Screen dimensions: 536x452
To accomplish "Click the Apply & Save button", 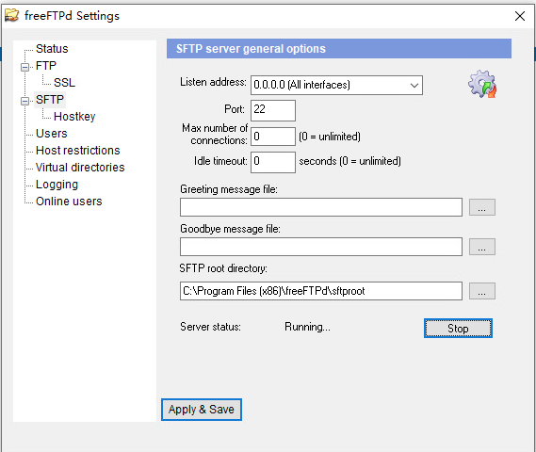I will pos(202,410).
